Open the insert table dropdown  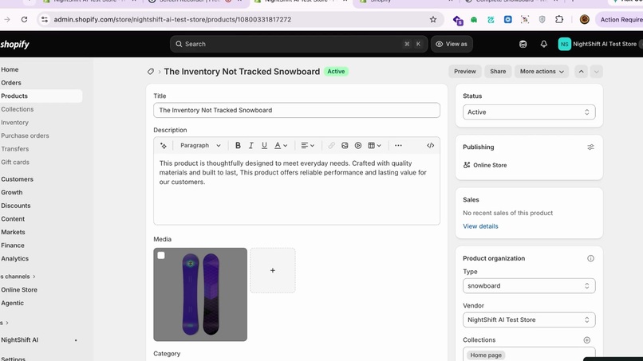pyautogui.click(x=374, y=146)
